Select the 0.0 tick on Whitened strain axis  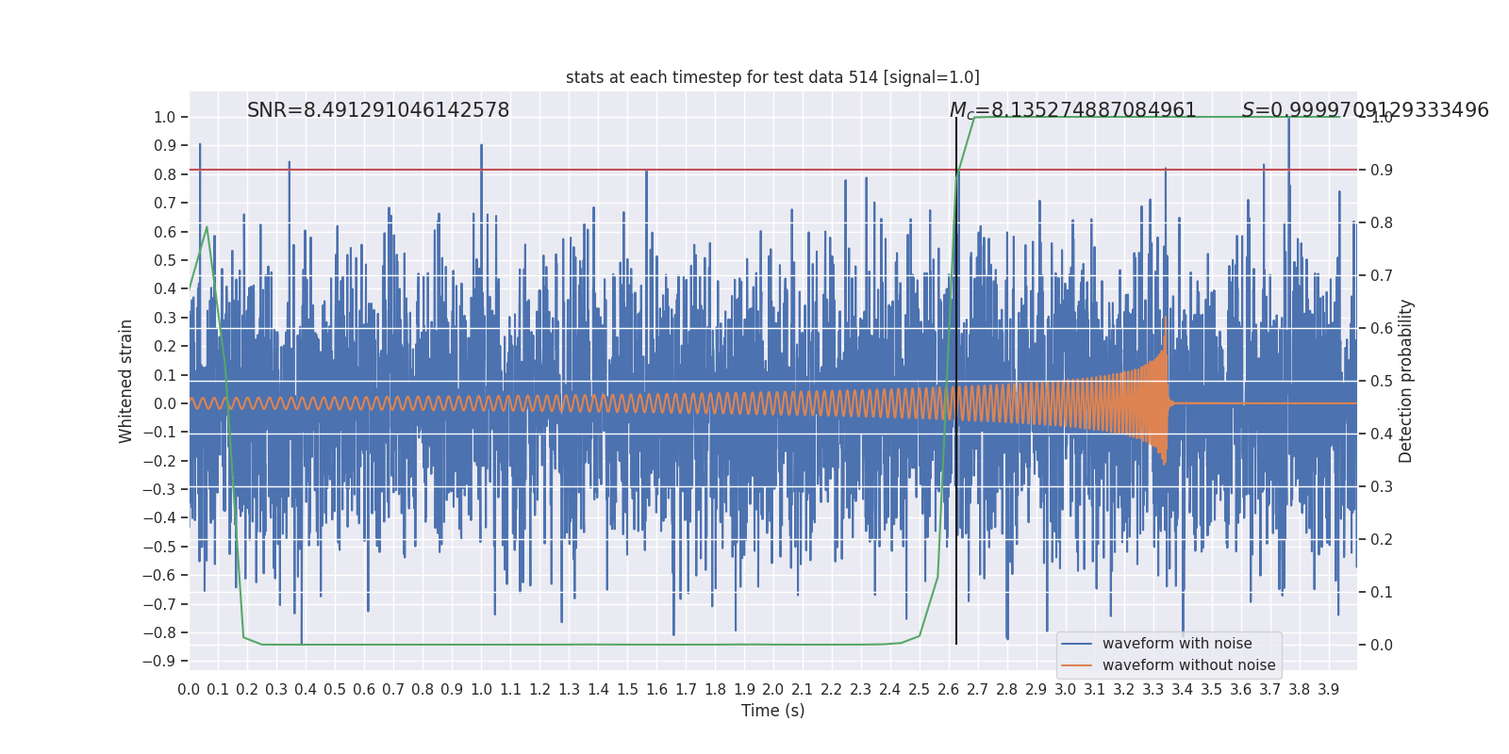165,403
